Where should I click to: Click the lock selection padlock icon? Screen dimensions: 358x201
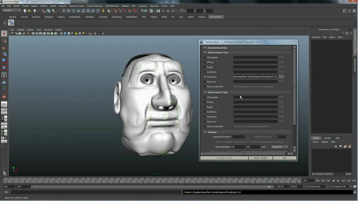[x=103, y=11]
